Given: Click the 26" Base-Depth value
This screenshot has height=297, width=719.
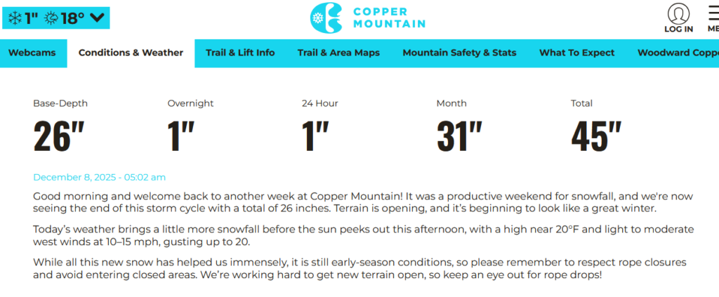Looking at the screenshot, I should point(53,137).
